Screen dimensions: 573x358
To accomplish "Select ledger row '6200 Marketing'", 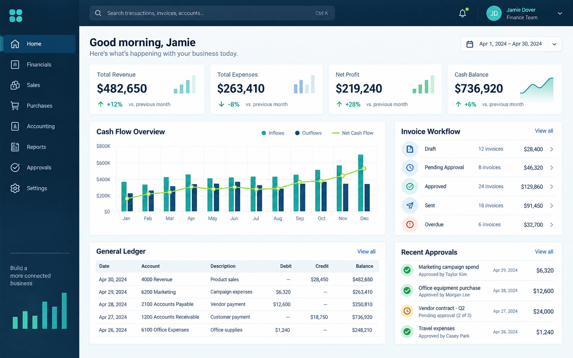I will (237, 292).
